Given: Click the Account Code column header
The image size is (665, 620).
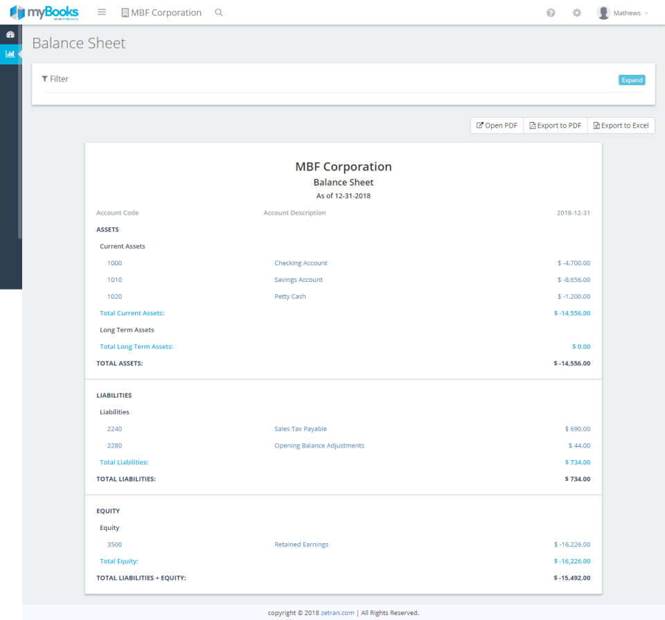Looking at the screenshot, I should click(x=118, y=213).
